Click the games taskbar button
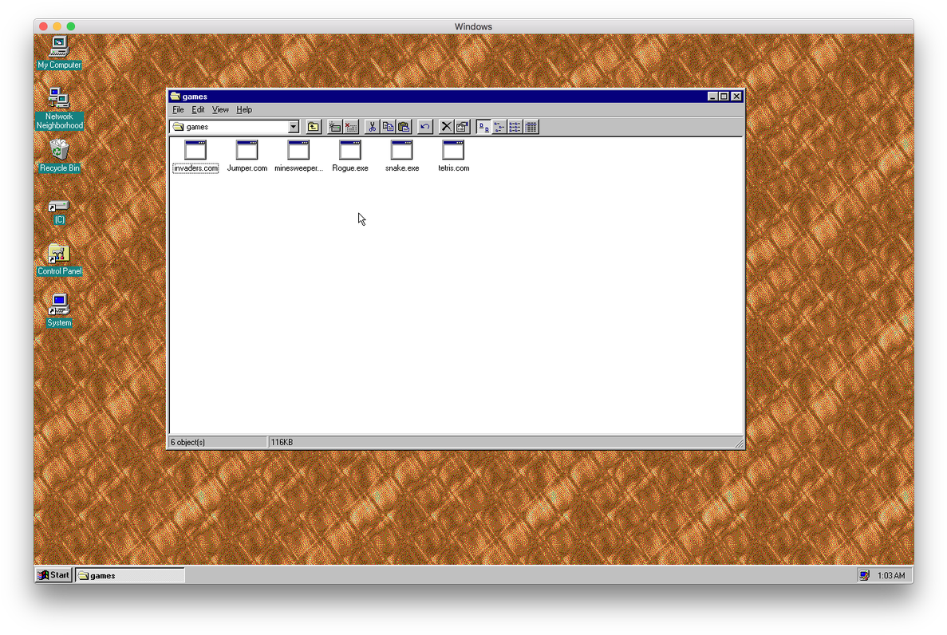 pyautogui.click(x=130, y=575)
